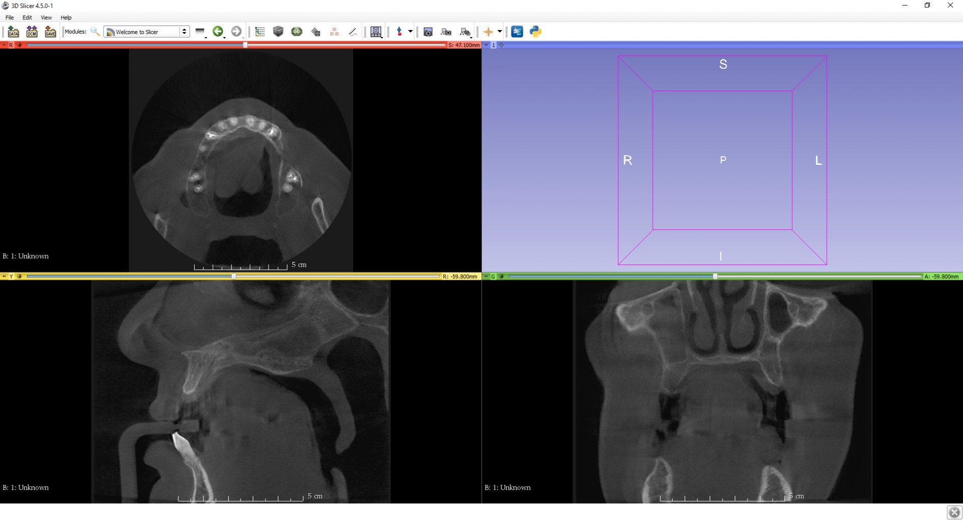Open the Python interactor

tap(536, 32)
